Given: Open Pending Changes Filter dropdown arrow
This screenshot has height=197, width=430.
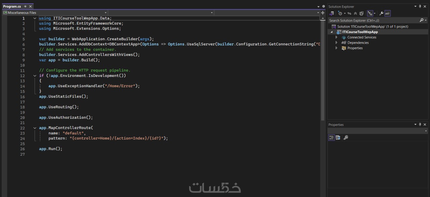Looking at the screenshot, I should (345, 13).
